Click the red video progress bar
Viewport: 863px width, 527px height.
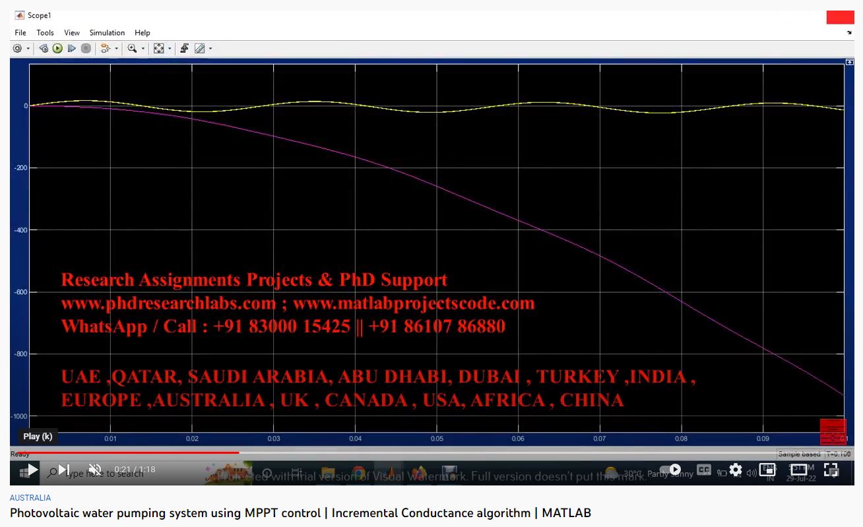(132, 452)
